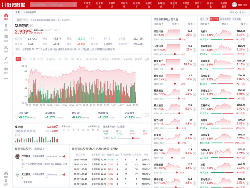Click the user avatar icon

click(234, 5)
